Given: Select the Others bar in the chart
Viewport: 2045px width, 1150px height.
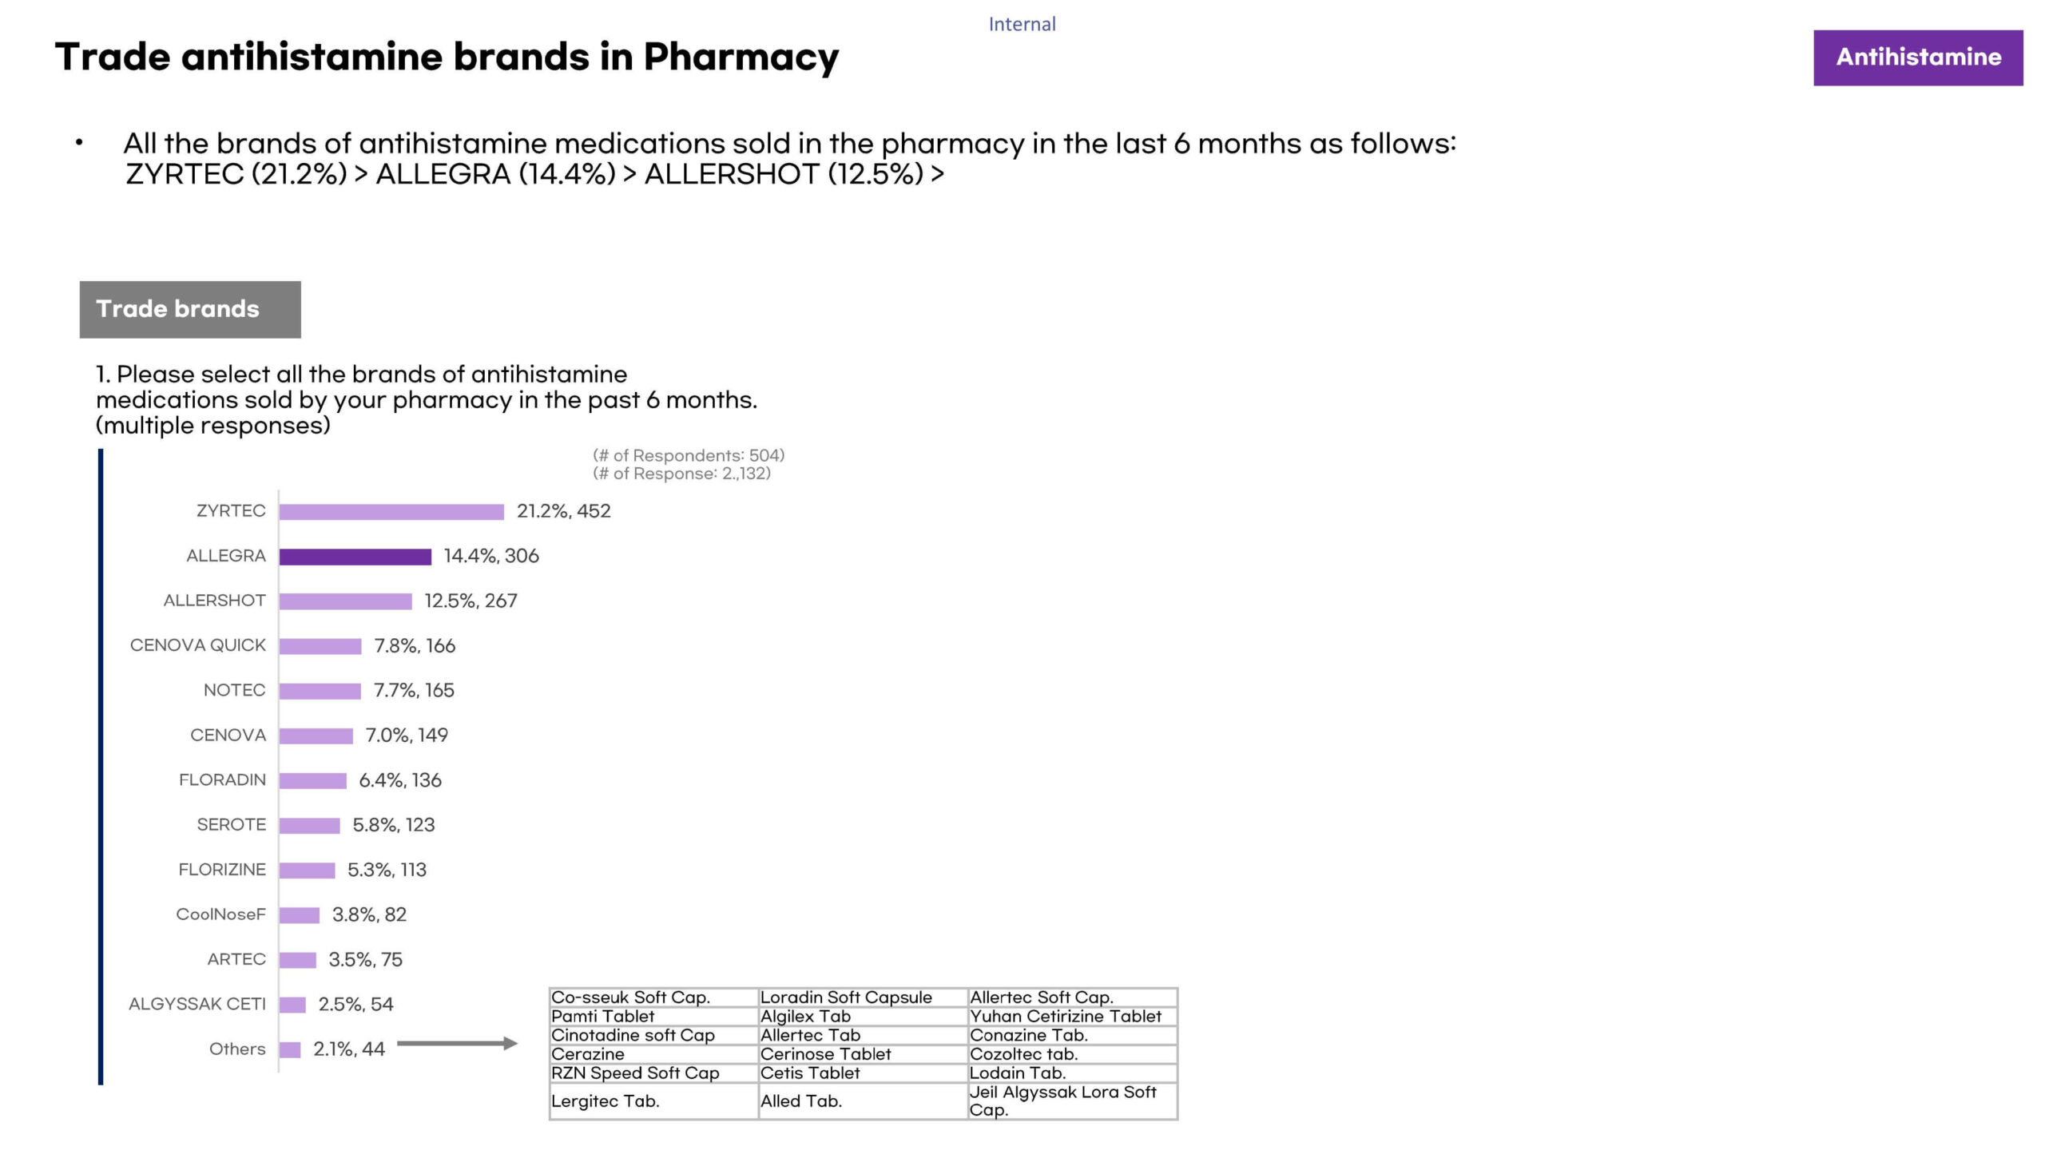Looking at the screenshot, I should pyautogui.click(x=290, y=1049).
